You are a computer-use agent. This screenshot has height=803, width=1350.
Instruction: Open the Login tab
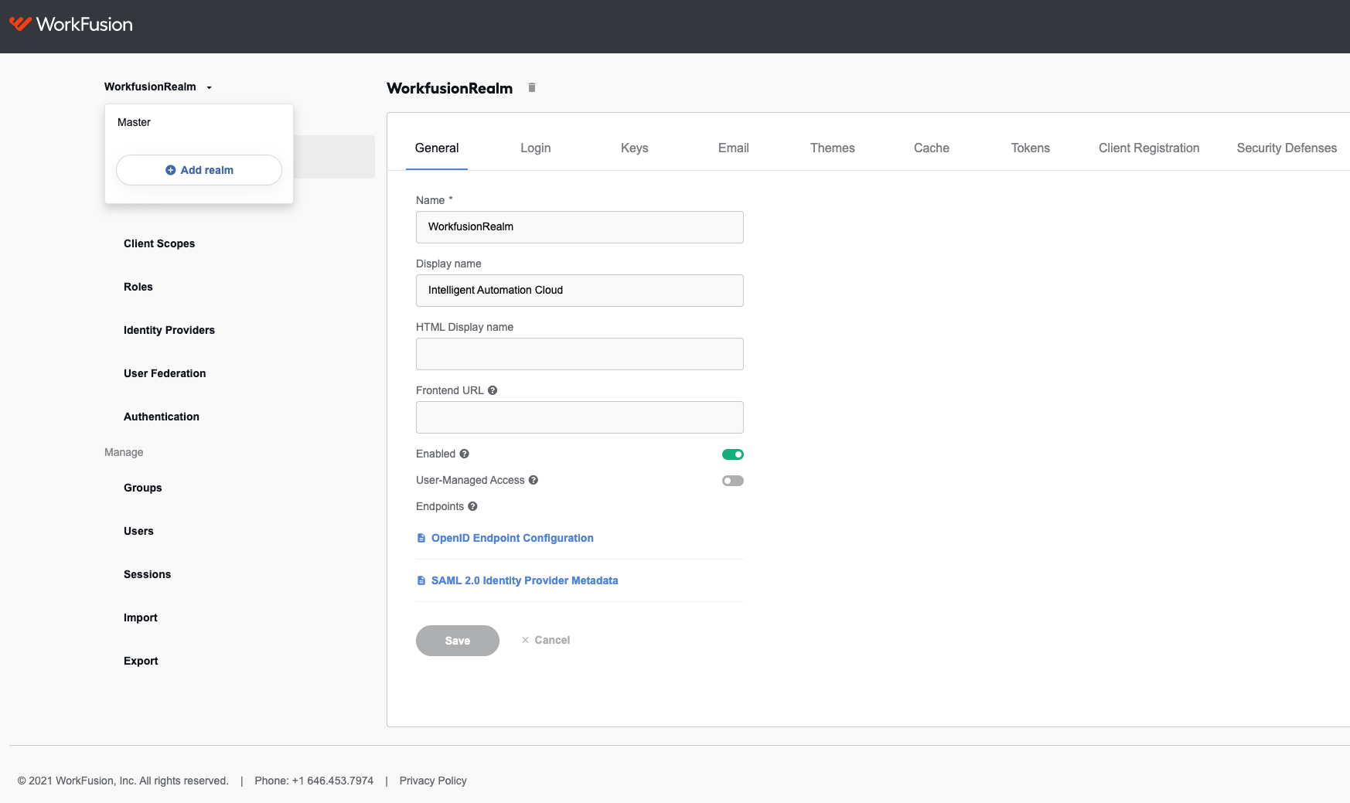click(536, 148)
